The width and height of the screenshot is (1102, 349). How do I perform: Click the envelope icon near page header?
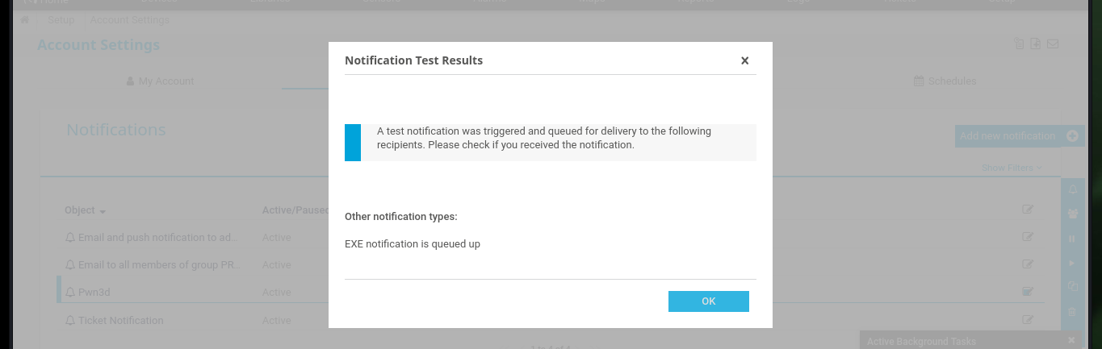1053,44
